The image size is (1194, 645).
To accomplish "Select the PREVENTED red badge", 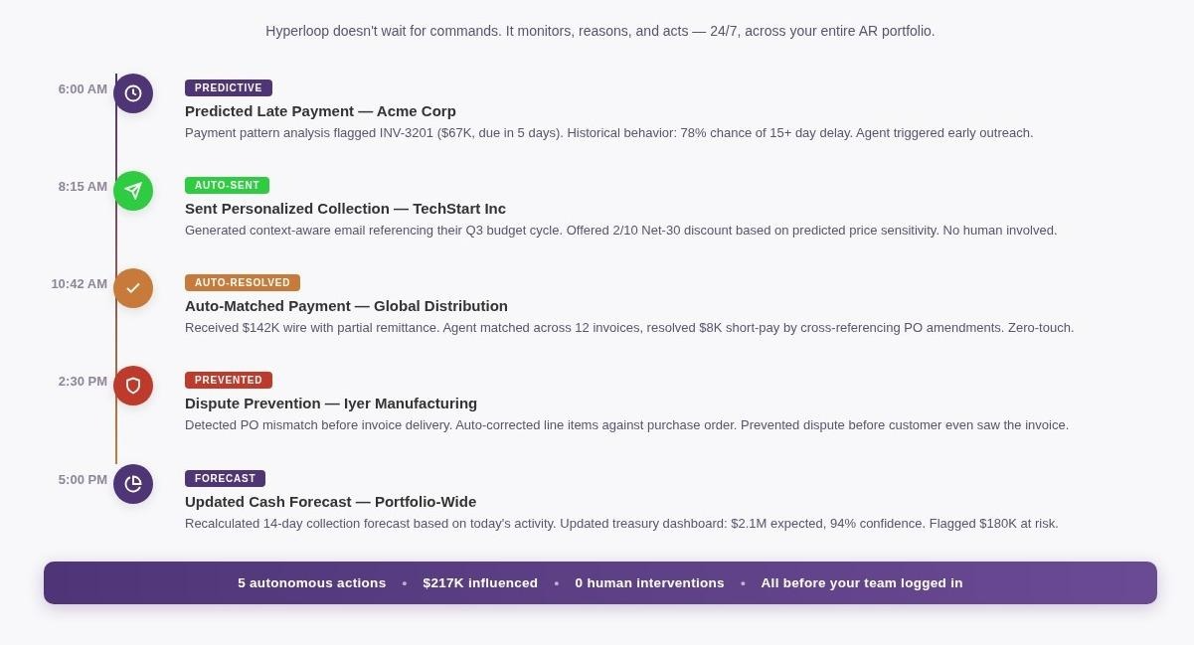I will pyautogui.click(x=229, y=380).
